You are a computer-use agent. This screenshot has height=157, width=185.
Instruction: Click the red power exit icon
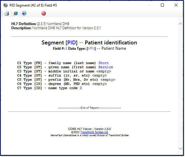44,13
